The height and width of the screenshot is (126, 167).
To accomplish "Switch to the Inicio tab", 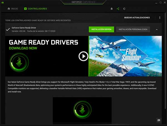I will point(13,9).
